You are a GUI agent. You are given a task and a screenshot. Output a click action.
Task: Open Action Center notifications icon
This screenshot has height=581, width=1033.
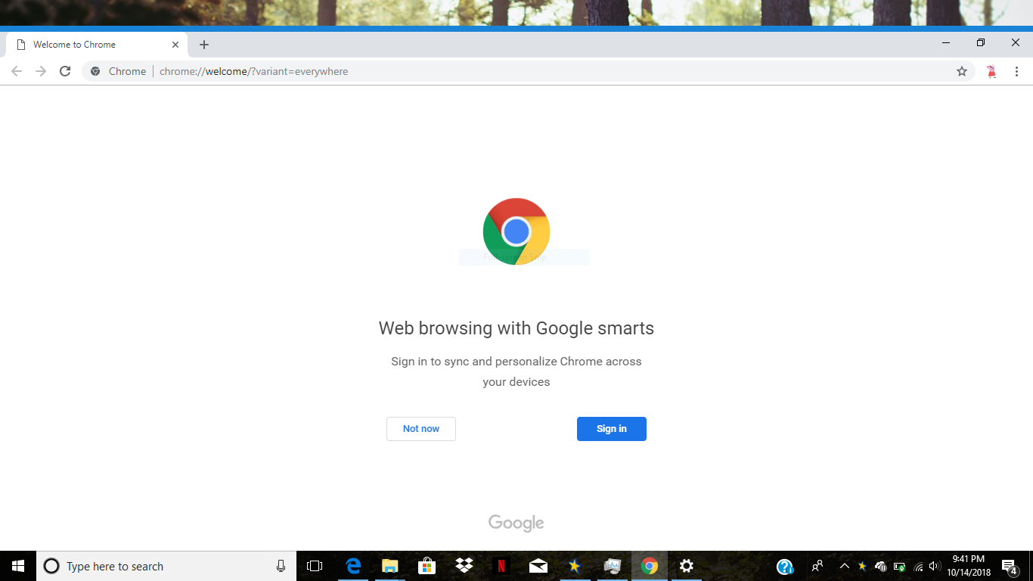click(1009, 567)
